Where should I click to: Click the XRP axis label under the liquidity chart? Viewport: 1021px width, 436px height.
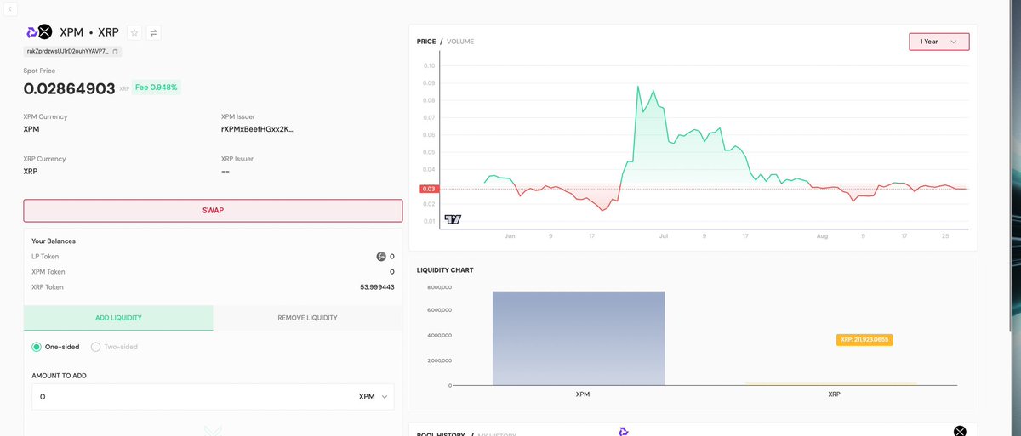pyautogui.click(x=835, y=394)
